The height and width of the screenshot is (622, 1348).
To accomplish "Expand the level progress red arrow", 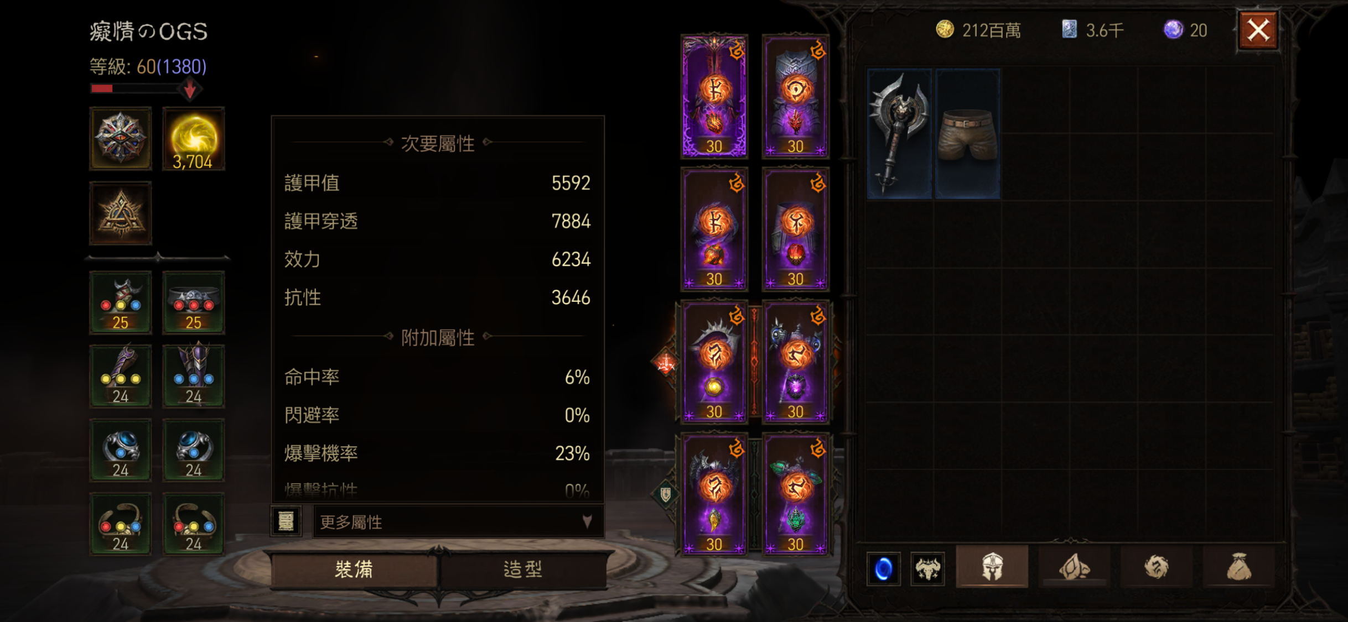I will 190,90.
